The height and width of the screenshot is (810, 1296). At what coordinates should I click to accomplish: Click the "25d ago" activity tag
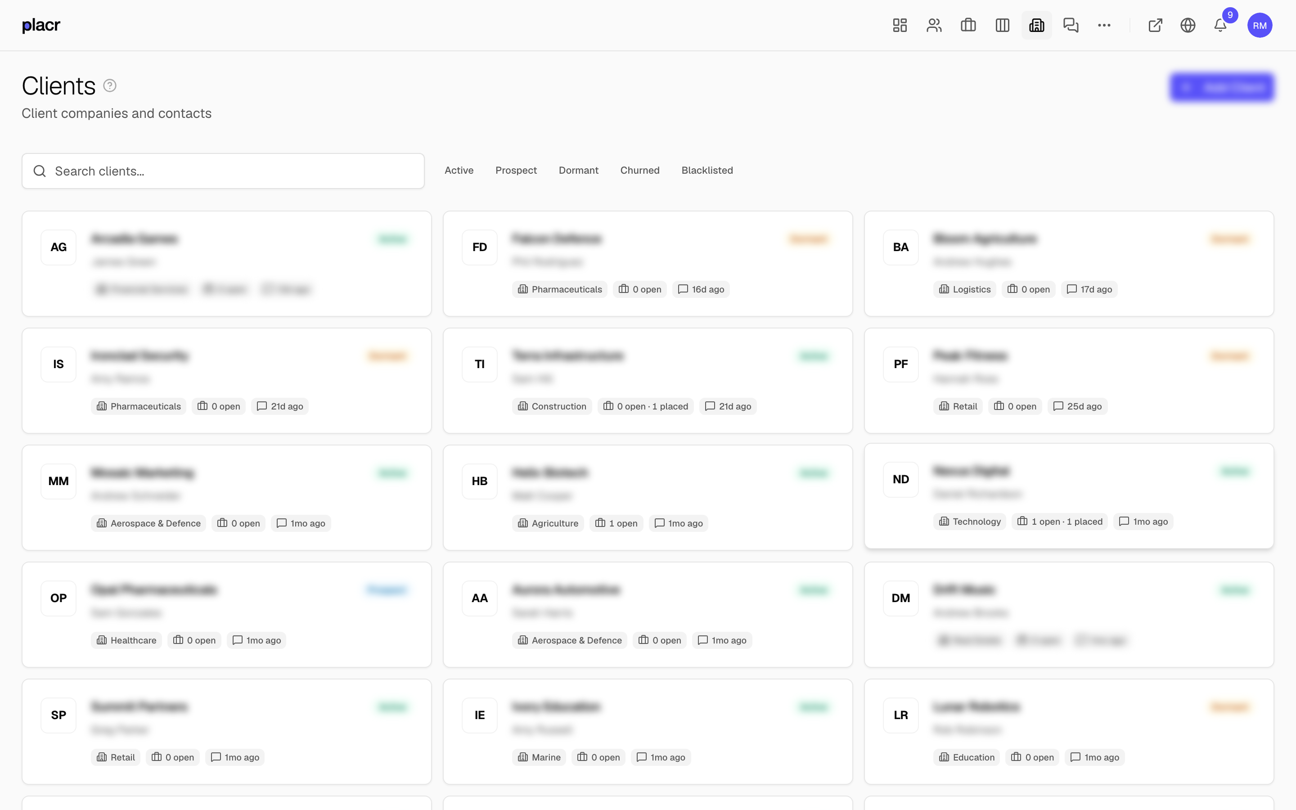1077,406
